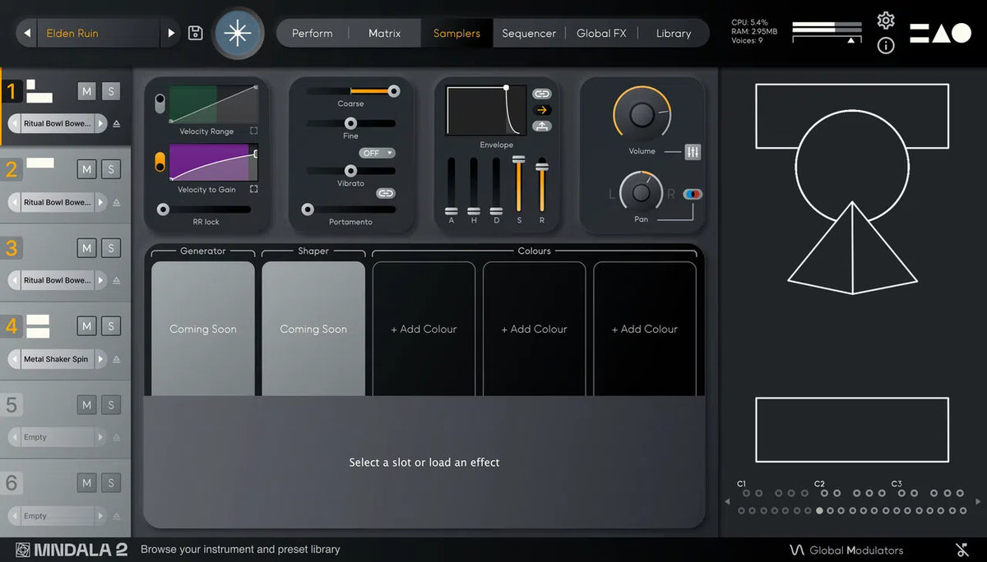Click the info icon below settings
This screenshot has height=562, width=987.
(886, 46)
